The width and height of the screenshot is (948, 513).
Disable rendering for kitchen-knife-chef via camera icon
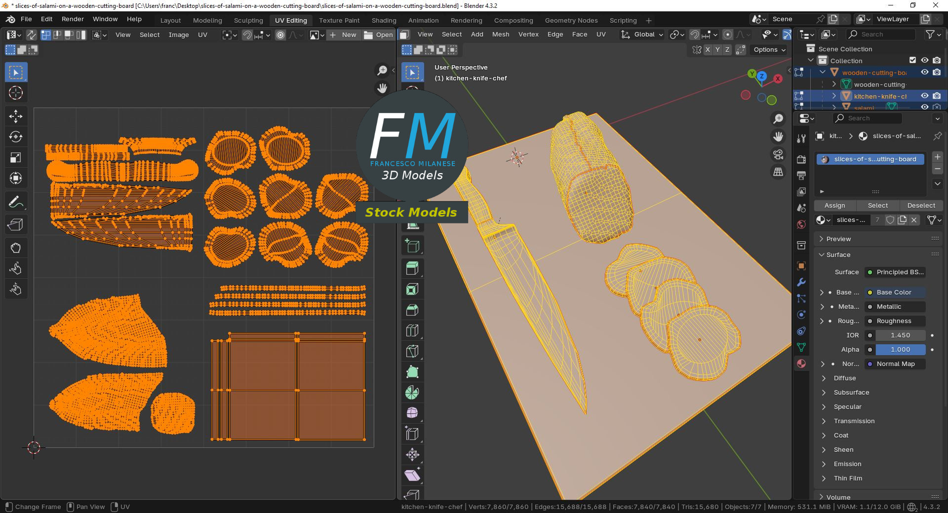(937, 96)
